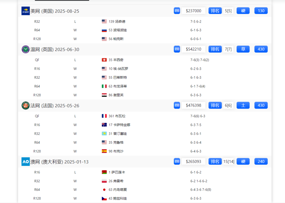Click the 排名 button in the US Open row

pos(215,11)
